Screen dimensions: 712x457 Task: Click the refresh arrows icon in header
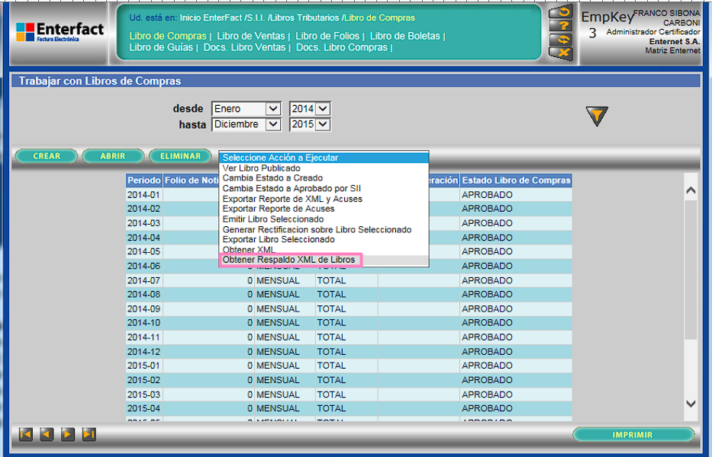561,39
